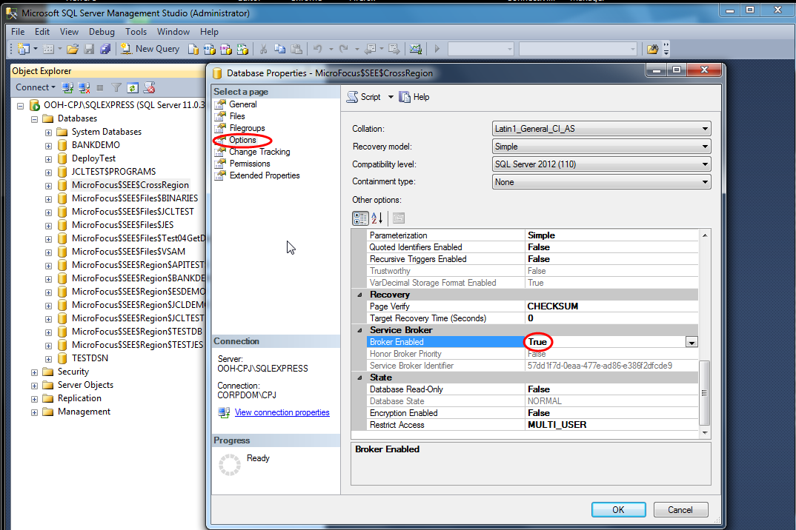Switch to the Categorized property view icon
The image size is (796, 530).
[360, 218]
